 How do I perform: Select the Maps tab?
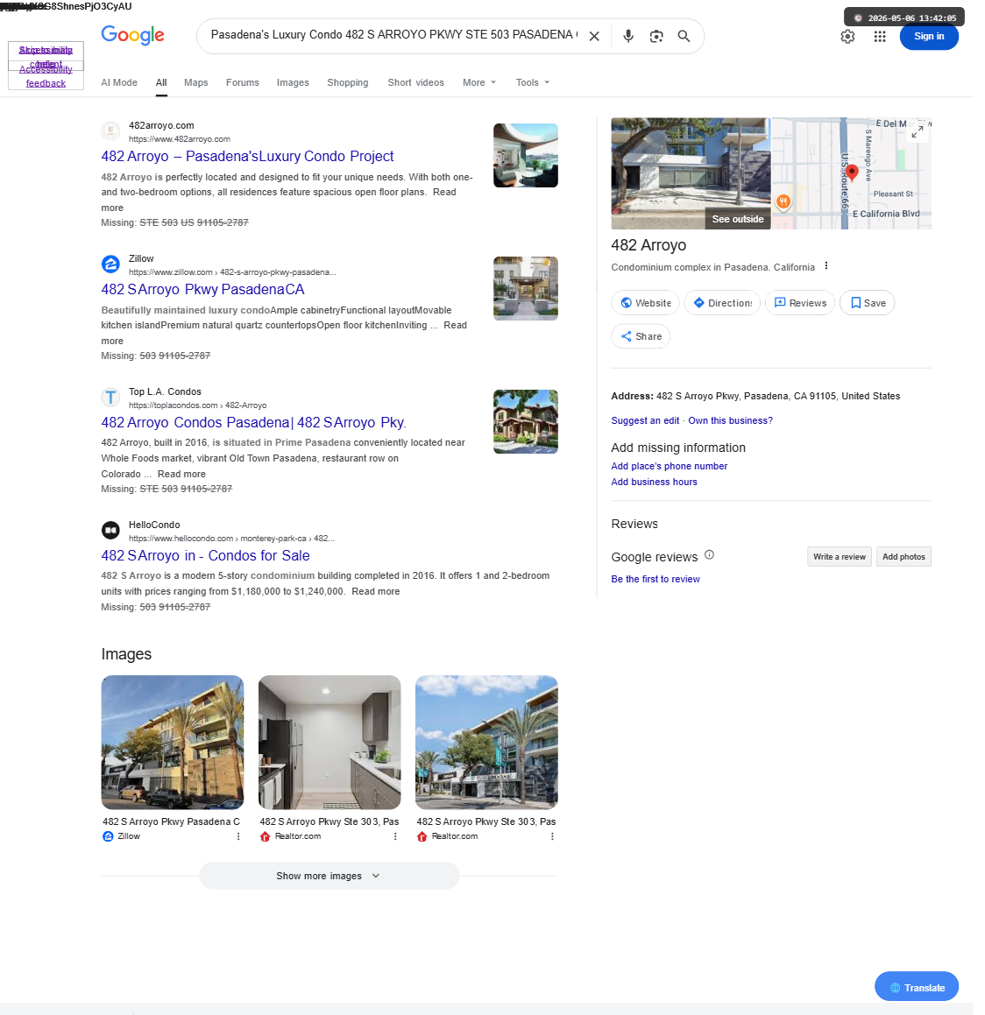195,82
